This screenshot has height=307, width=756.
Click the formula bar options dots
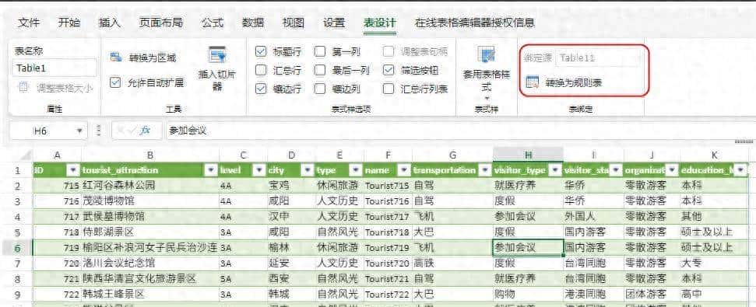pos(99,131)
